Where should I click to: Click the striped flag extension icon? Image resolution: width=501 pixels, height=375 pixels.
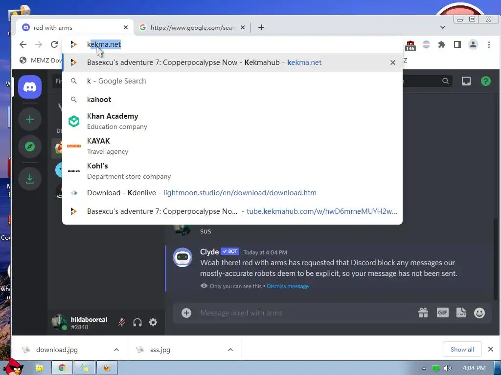click(x=426, y=44)
